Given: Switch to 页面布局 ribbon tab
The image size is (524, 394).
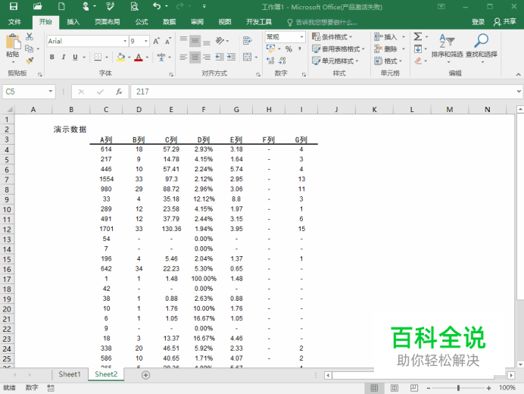Looking at the screenshot, I should pos(107,22).
